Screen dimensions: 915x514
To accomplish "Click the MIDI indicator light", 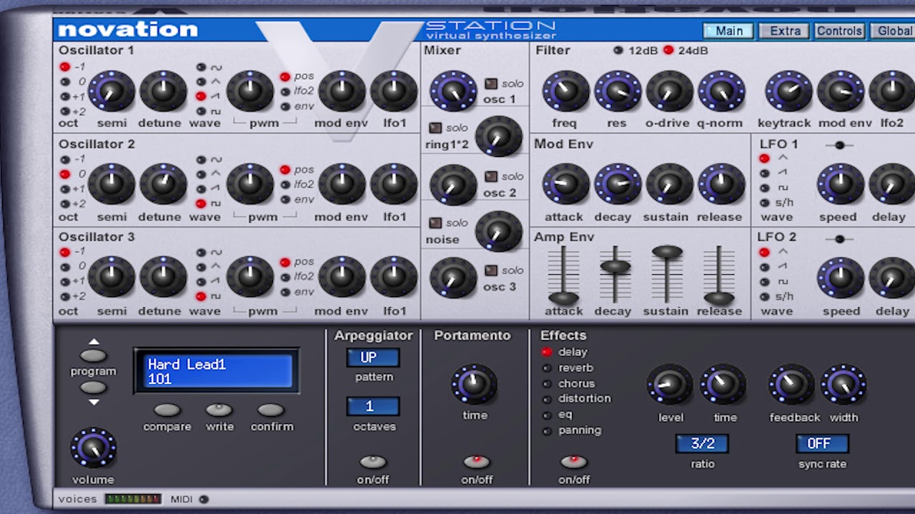I will coord(204,499).
